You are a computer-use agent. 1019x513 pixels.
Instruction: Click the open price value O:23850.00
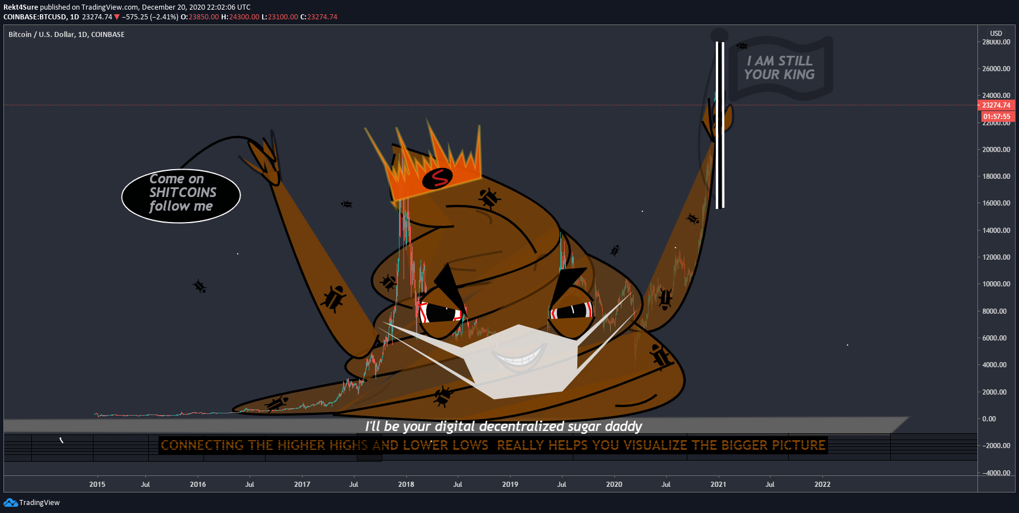coord(199,17)
